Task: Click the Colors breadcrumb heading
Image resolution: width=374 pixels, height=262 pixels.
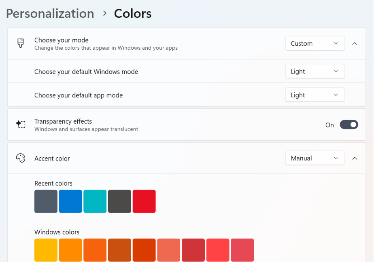Action: pos(133,14)
